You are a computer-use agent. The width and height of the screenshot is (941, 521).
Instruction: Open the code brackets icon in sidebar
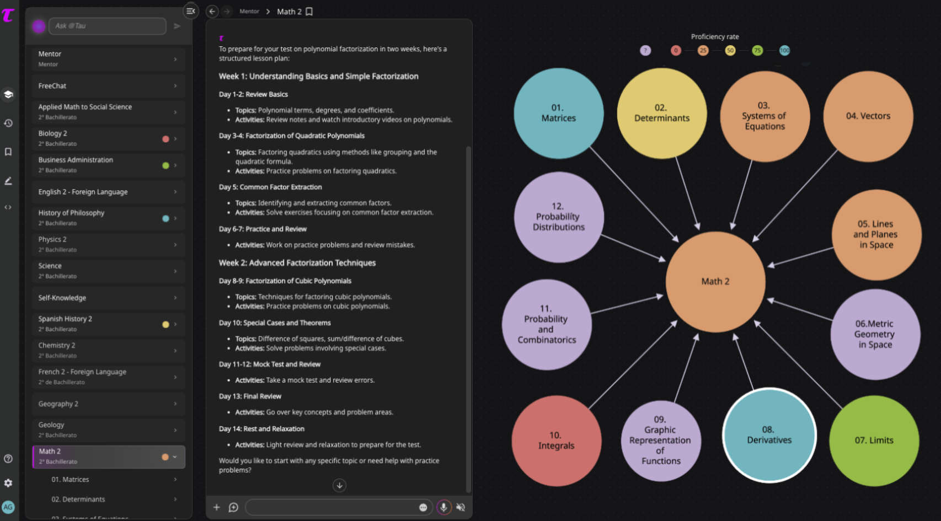8,207
